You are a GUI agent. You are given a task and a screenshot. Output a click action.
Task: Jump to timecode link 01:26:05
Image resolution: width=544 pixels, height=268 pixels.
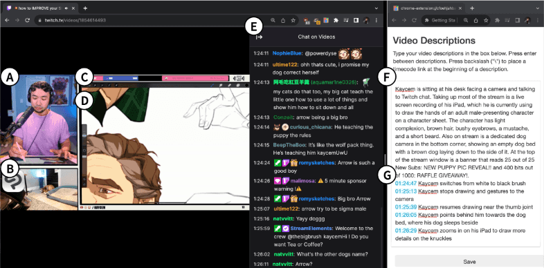point(406,215)
